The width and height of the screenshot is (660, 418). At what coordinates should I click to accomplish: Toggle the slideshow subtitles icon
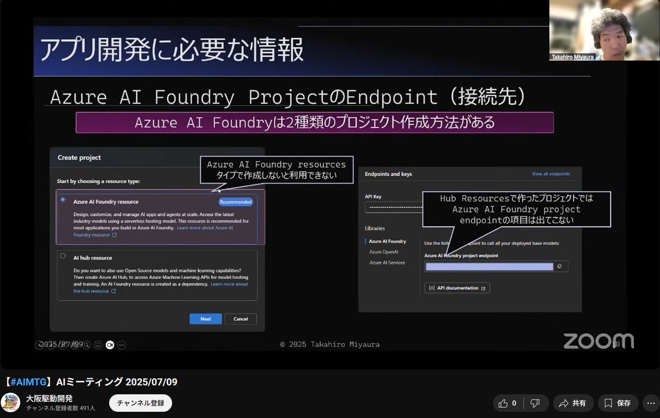point(98,345)
